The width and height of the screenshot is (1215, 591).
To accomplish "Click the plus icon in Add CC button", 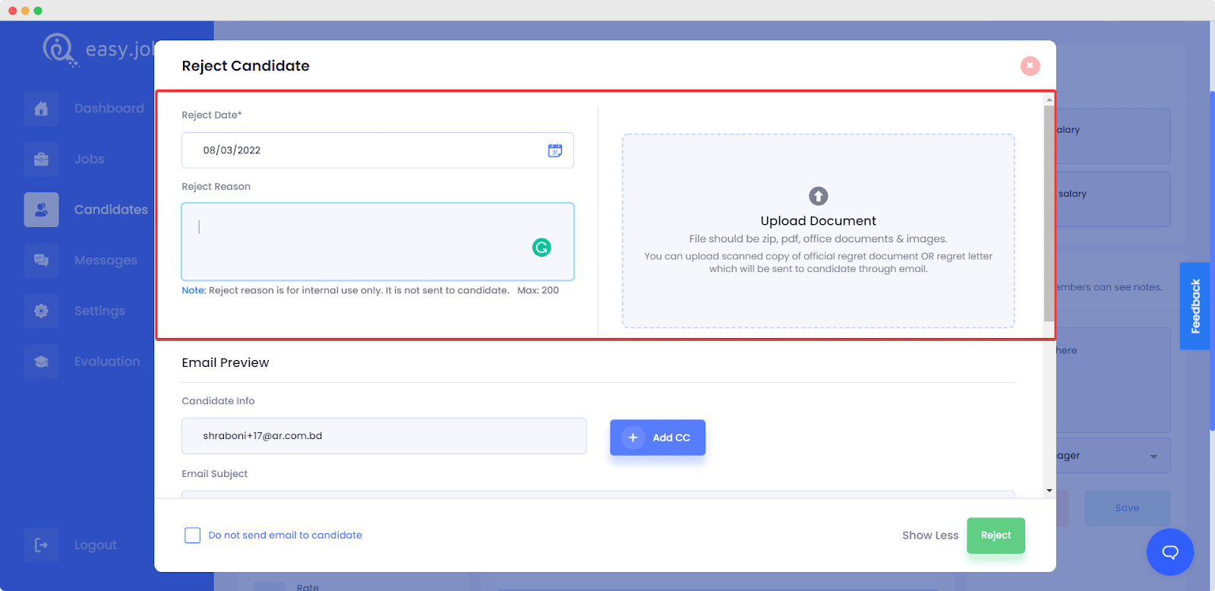I will click(x=633, y=438).
